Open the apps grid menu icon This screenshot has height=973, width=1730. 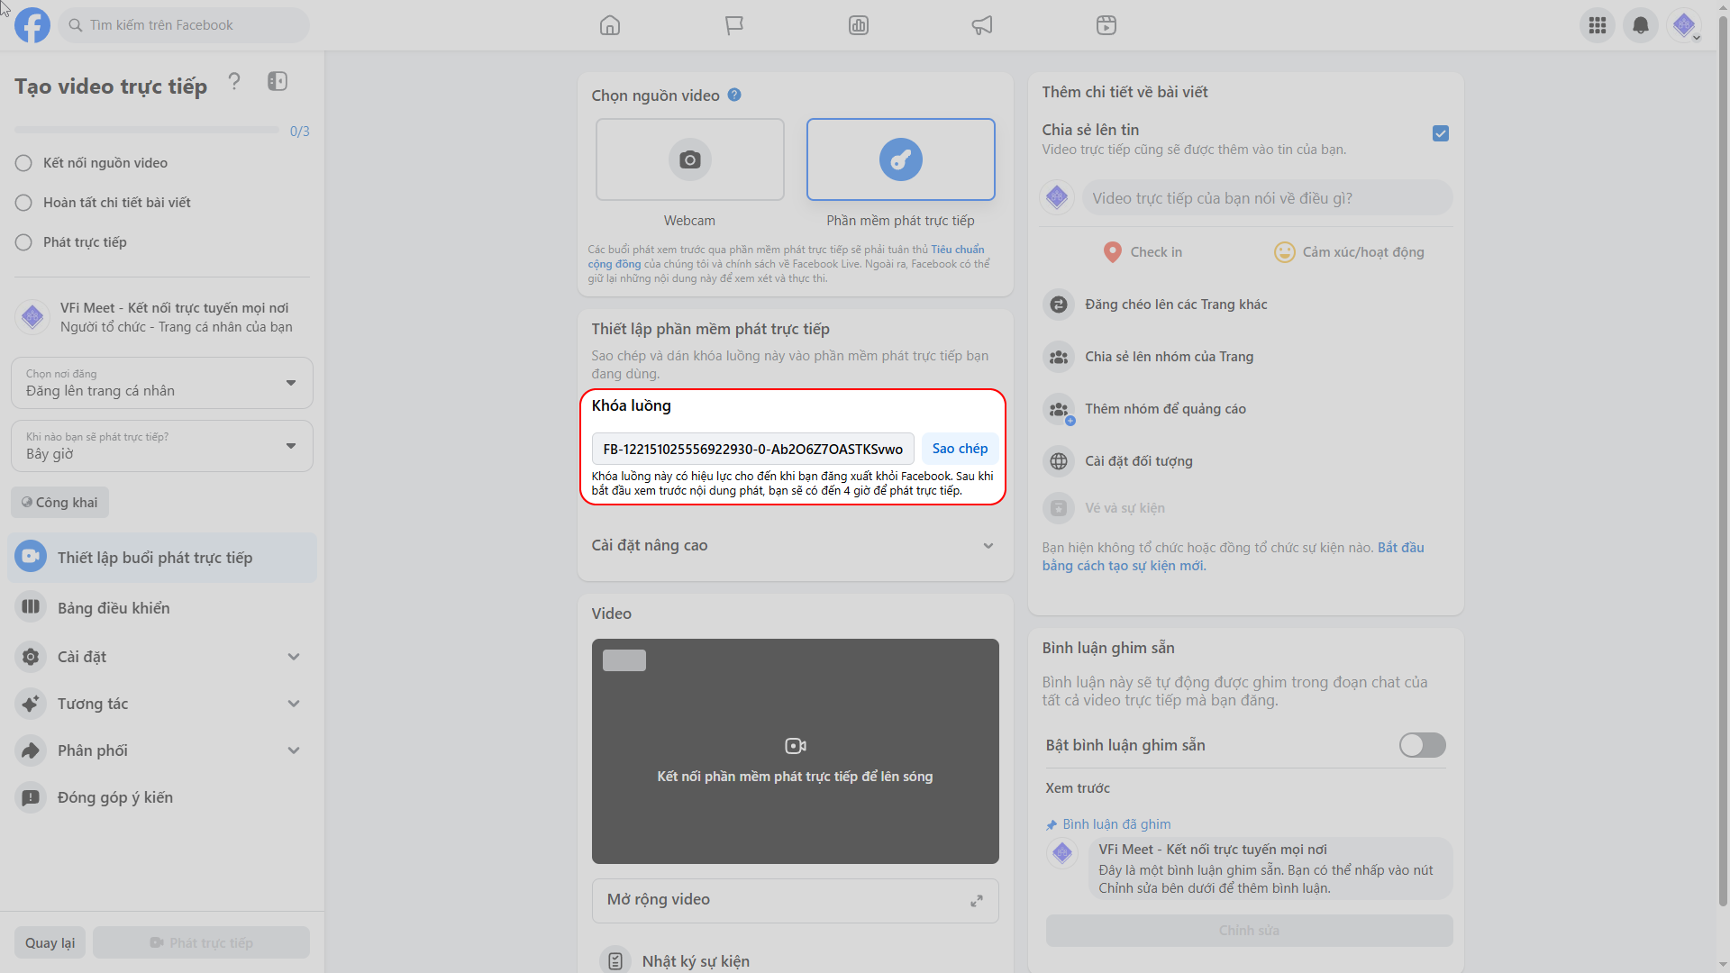point(1597,25)
